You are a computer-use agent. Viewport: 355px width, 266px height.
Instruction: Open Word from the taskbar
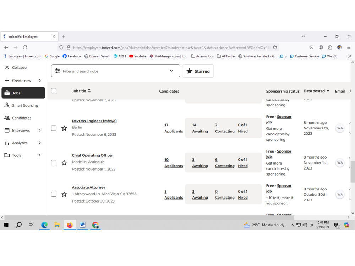pos(82,225)
